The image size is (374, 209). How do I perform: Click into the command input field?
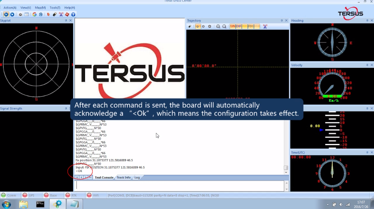pyautogui.click(x=179, y=186)
